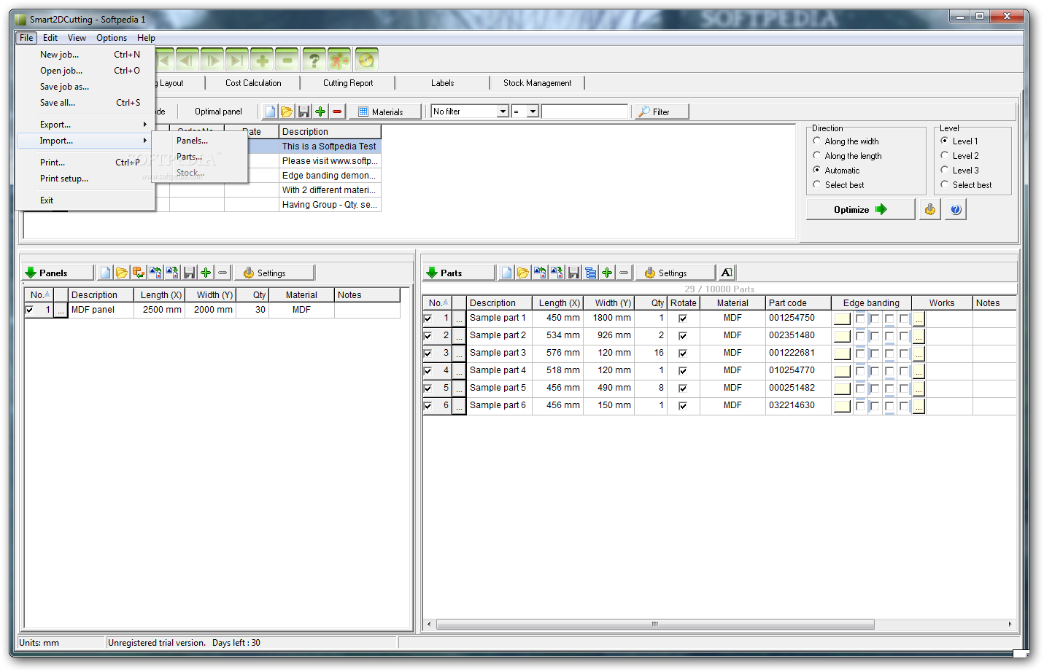Click the save disk icon in Panels toolbar
The height and width of the screenshot is (672, 1044).
tap(189, 273)
